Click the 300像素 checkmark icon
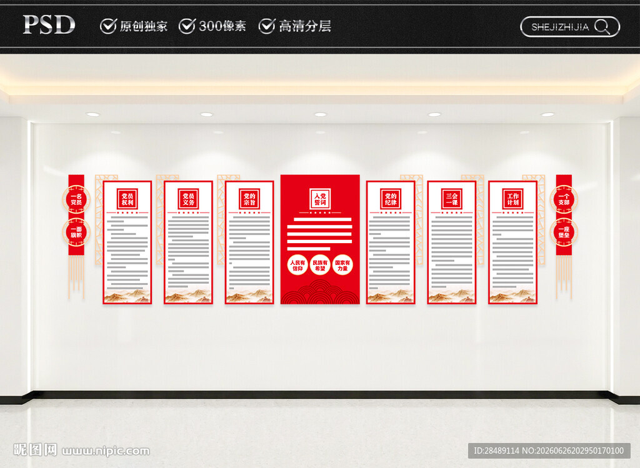The height and width of the screenshot is (468, 640). click(187, 26)
